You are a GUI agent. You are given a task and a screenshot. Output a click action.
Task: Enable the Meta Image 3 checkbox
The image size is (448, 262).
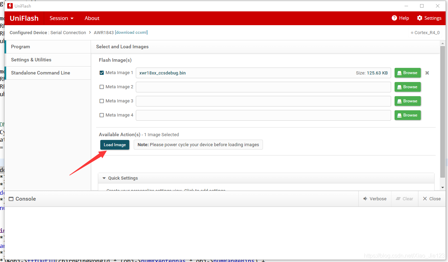(102, 101)
